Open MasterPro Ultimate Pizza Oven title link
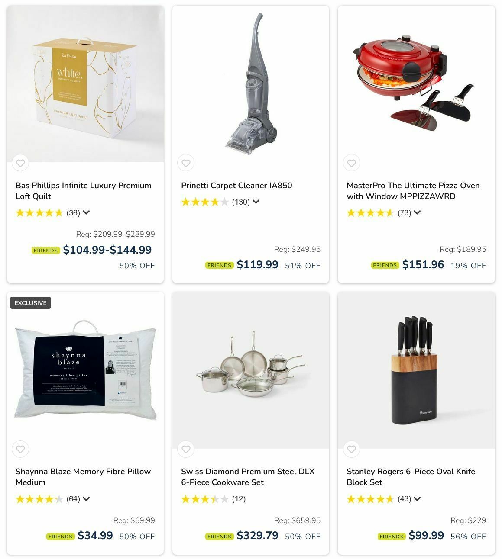 [x=413, y=191]
